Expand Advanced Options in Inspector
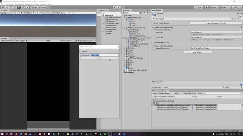243x136 pixels. (155, 42)
